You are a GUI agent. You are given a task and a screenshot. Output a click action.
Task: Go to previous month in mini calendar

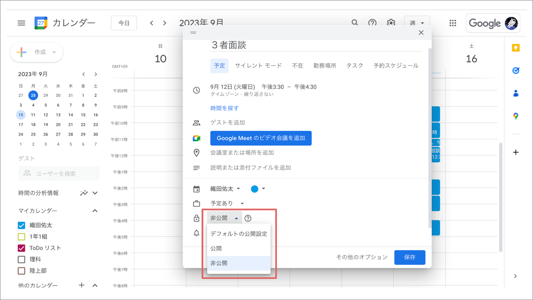pos(84,74)
